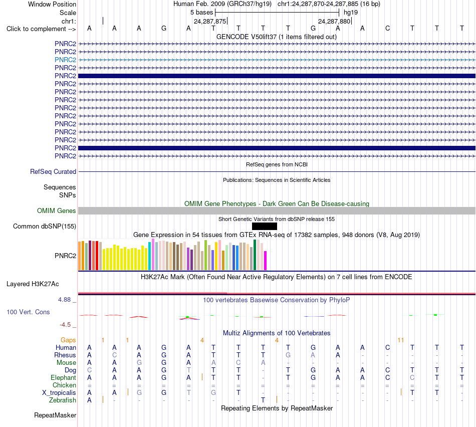The image size is (476, 427).
Task: Click the OMIM Genes track label
Action: click(x=57, y=211)
